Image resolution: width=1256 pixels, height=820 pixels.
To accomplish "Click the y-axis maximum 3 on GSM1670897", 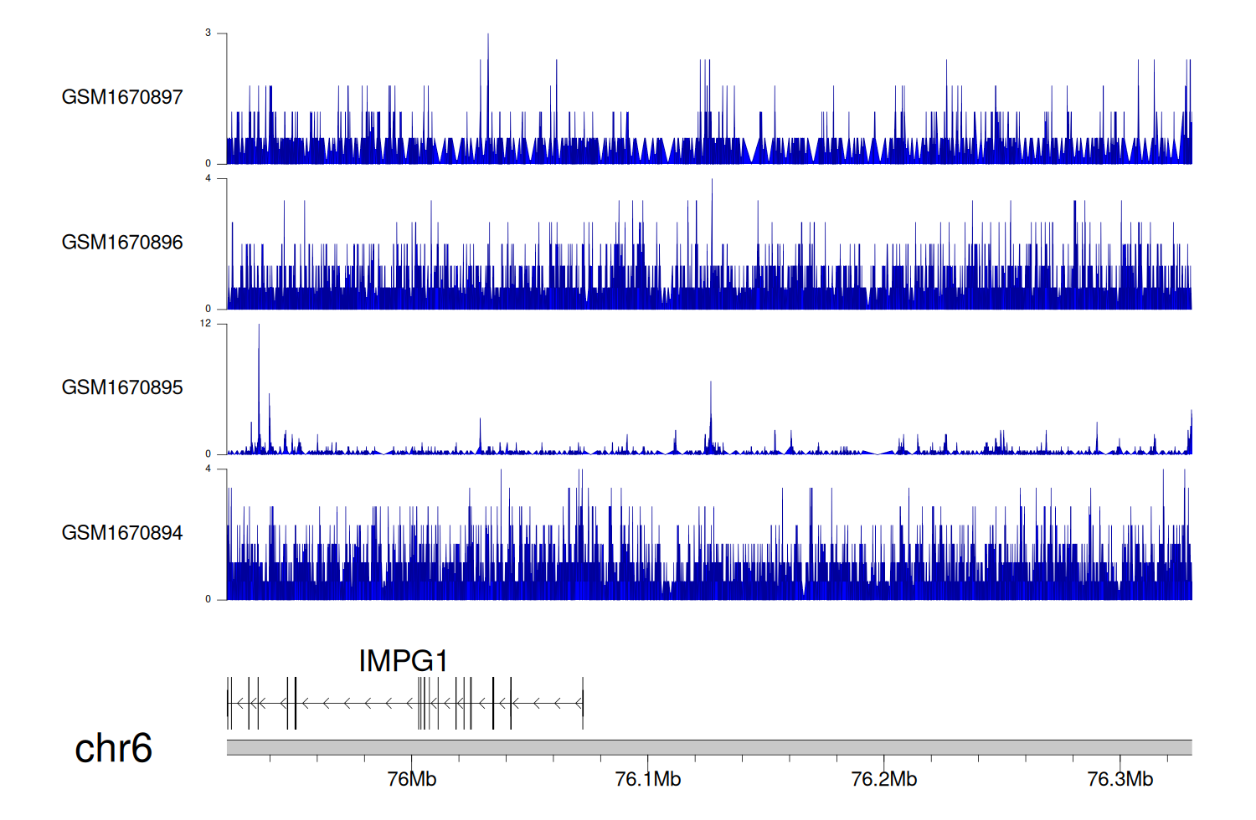I will 208,33.
